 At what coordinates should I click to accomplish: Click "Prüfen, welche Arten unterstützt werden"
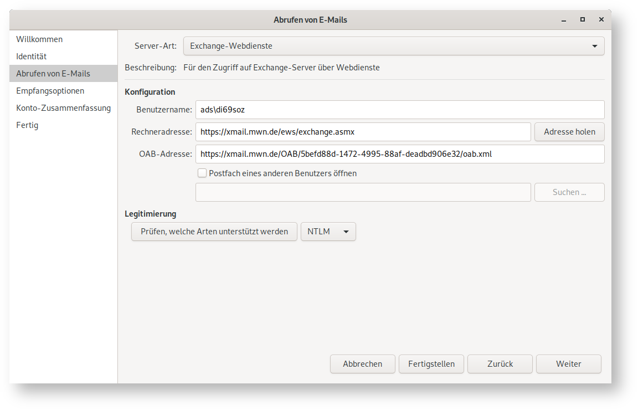214,232
